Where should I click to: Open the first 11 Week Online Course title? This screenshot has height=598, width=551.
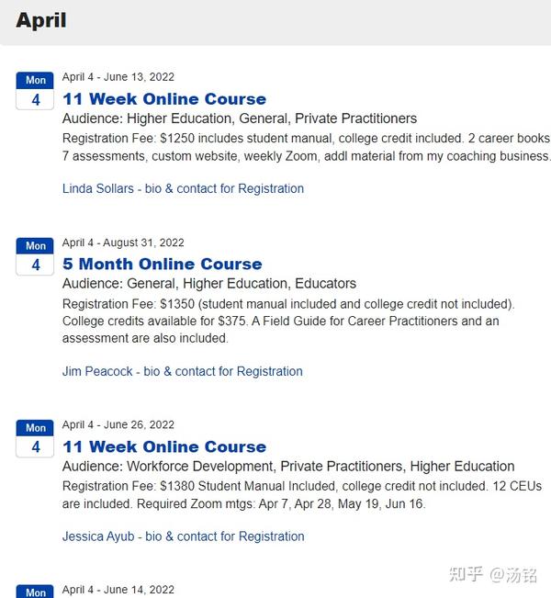[x=164, y=99]
